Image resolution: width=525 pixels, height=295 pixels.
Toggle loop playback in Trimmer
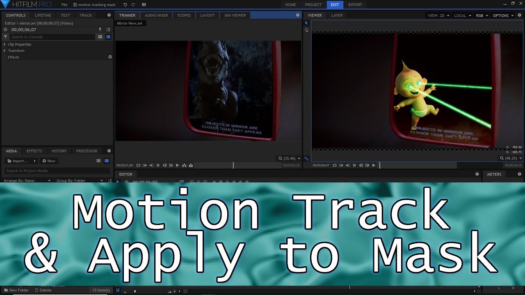tap(138, 165)
